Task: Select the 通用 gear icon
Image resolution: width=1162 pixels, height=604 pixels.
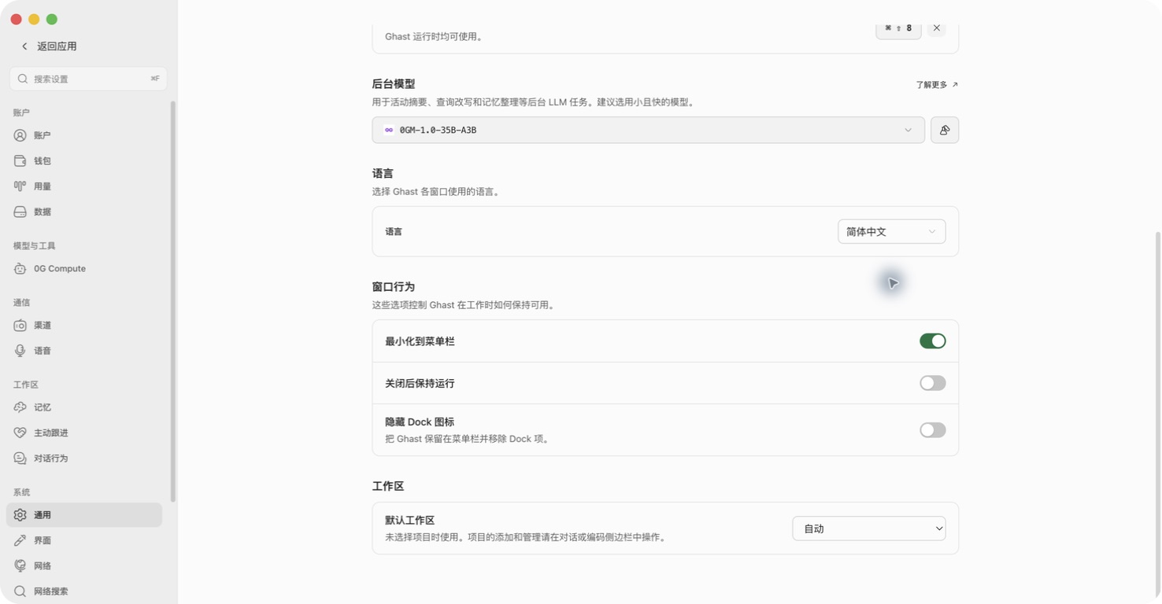Action: pos(20,515)
